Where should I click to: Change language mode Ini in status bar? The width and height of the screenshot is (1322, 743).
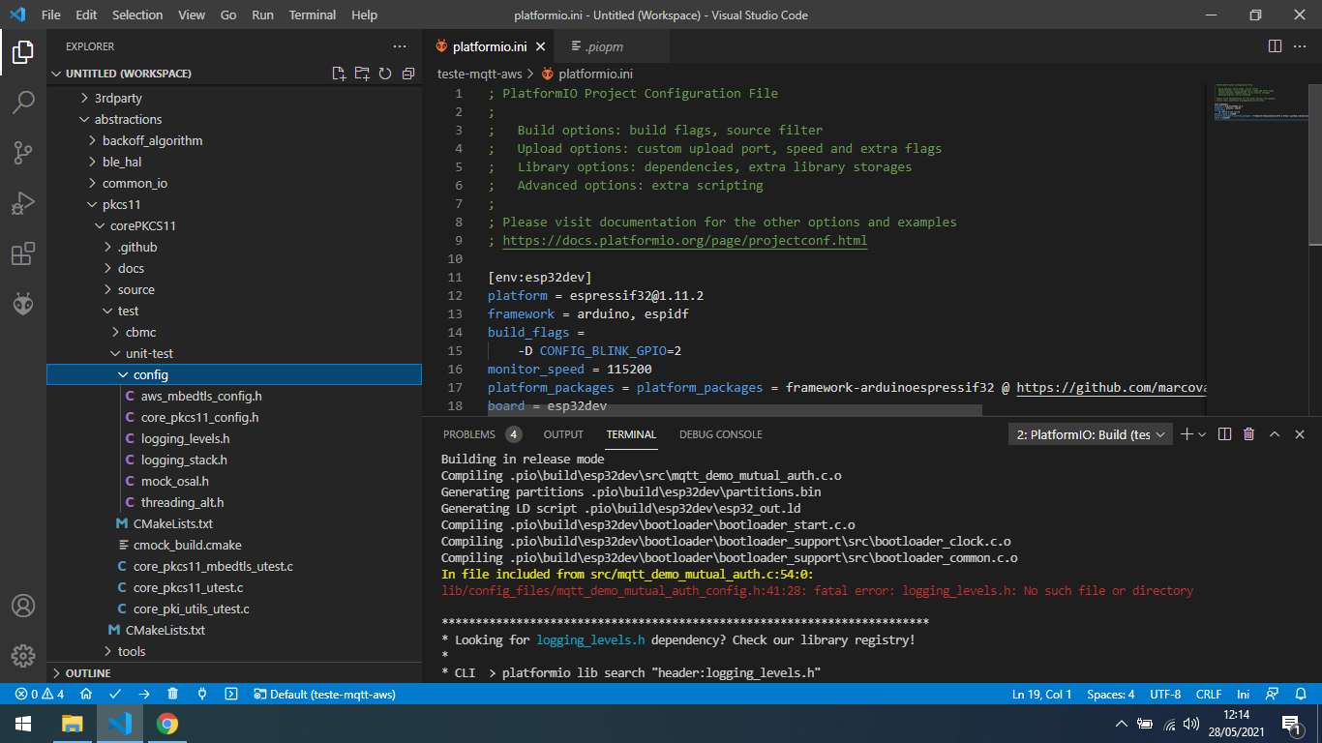[1244, 694]
